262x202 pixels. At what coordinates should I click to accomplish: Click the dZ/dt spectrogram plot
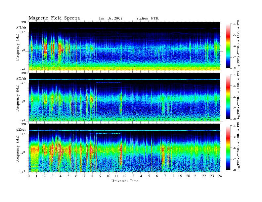125,148
